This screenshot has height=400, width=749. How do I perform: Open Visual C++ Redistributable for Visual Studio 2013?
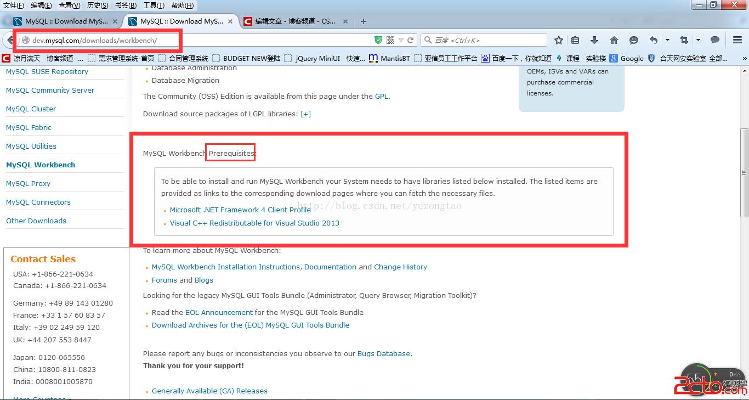[x=254, y=223]
